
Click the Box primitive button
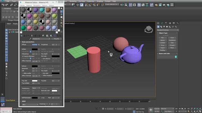click(163, 38)
